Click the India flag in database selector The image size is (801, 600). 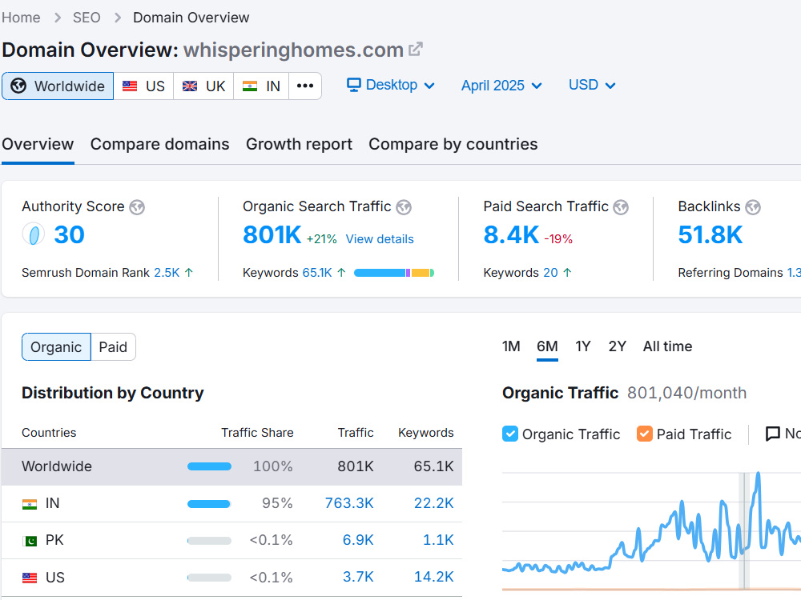coord(250,86)
